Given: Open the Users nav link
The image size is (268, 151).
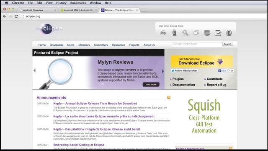Looking at the screenshot, I should (x=71, y=45).
